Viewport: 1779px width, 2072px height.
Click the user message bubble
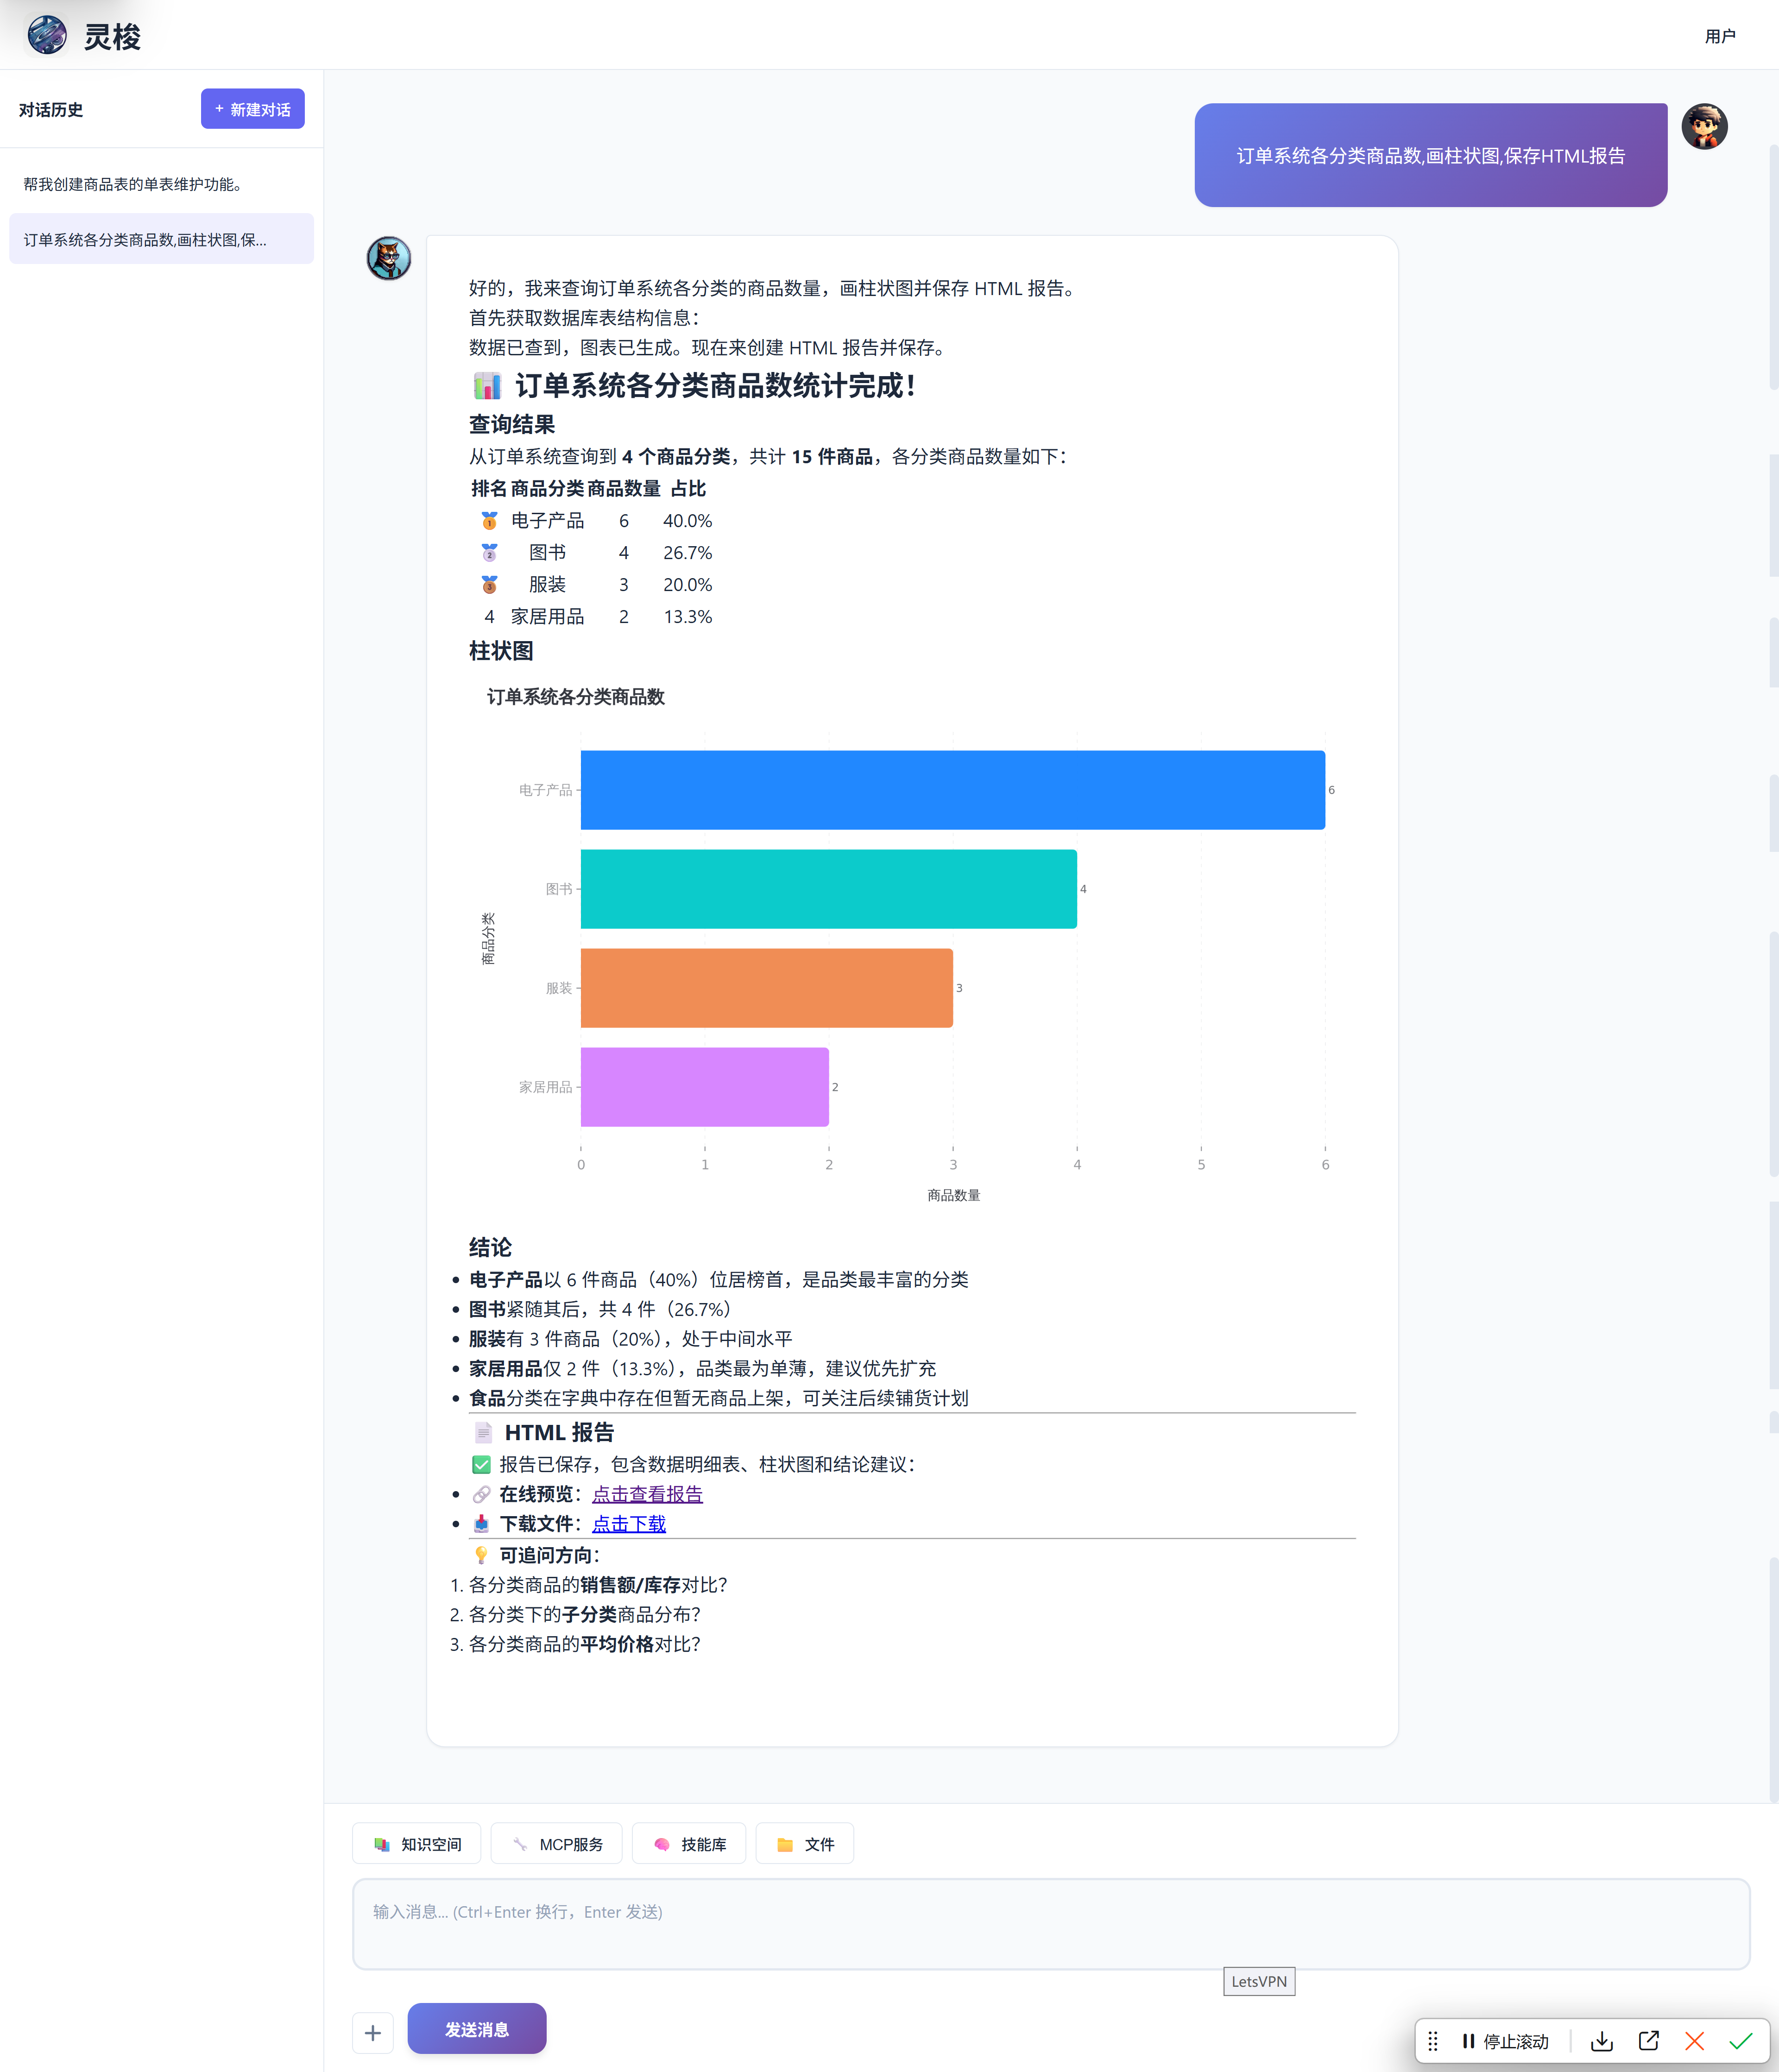(x=1431, y=155)
